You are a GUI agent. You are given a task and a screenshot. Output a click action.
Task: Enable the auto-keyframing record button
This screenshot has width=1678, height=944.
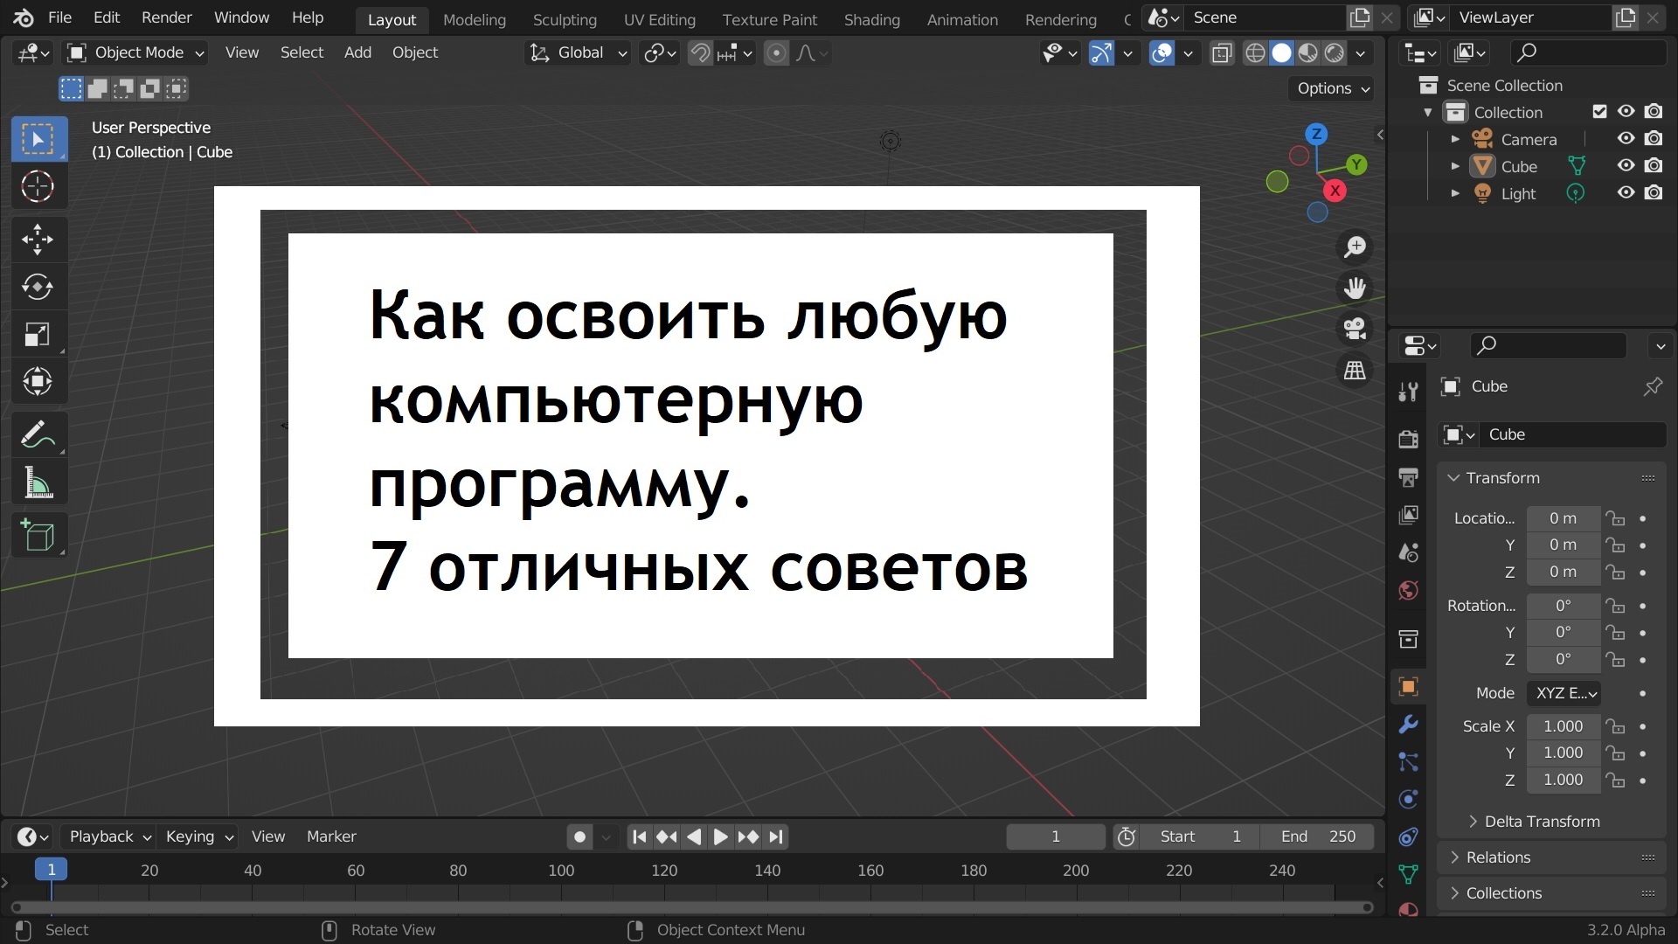coord(579,836)
